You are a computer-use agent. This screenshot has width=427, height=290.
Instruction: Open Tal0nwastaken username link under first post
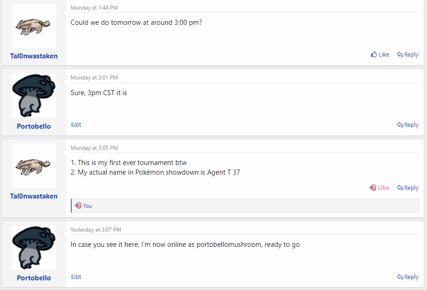coord(34,56)
